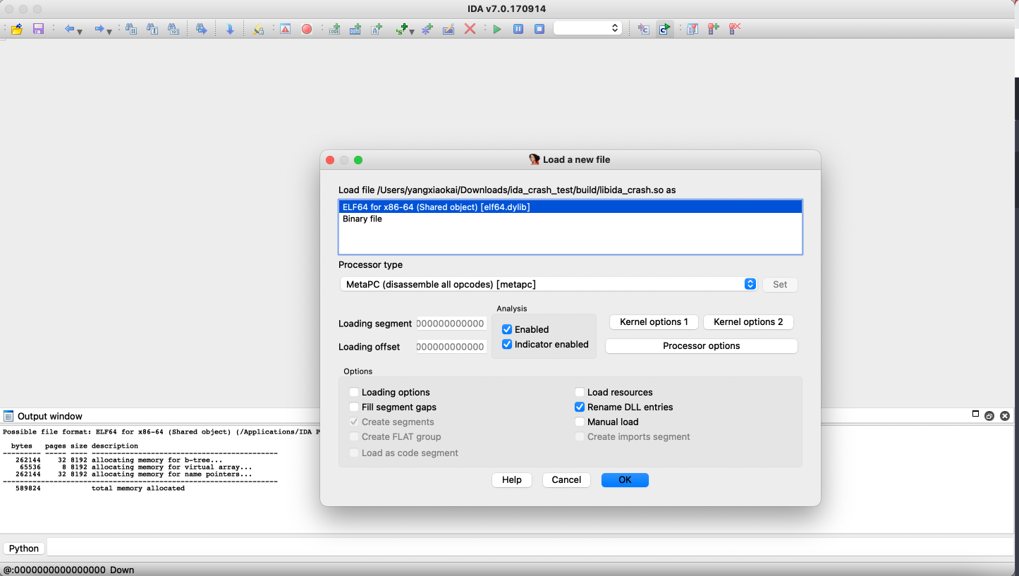Click the make code toolbar icon
1019x576 pixels.
[x=334, y=29]
